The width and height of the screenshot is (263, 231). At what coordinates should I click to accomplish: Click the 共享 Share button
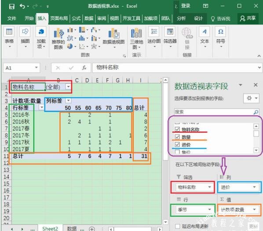[248, 18]
